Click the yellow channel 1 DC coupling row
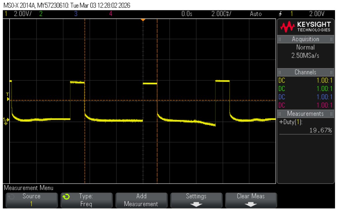This screenshot has height=210, width=338. pyautogui.click(x=305, y=80)
